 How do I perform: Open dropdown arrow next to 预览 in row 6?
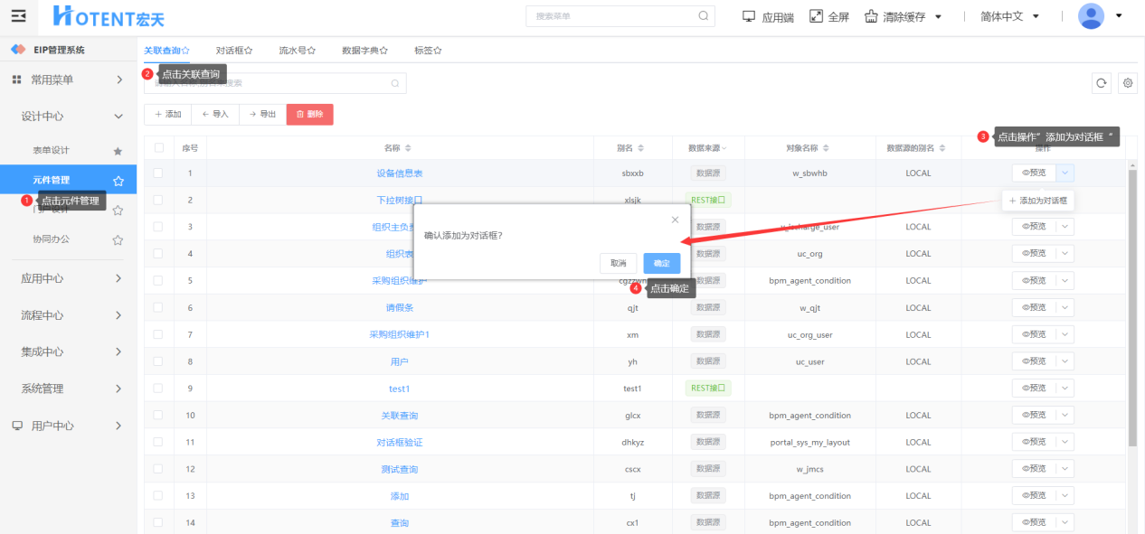[x=1065, y=307]
